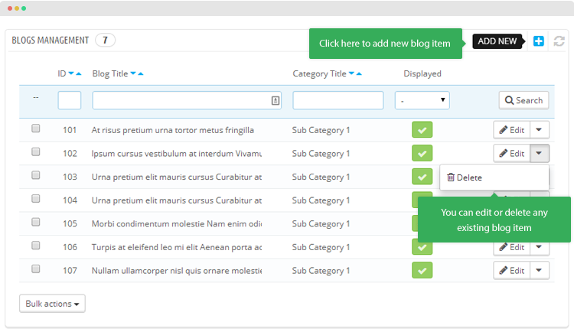Sort Category Title ascending with up arrow
Screen dimensions: 574x332
(x=359, y=73)
